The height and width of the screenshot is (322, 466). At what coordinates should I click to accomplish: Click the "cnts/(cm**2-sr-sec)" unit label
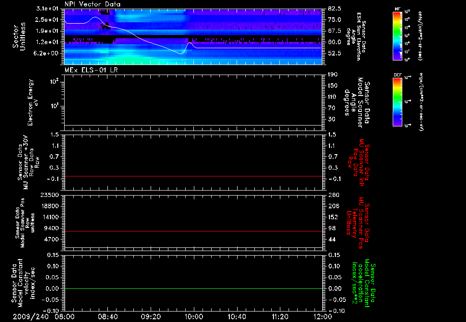420,36
